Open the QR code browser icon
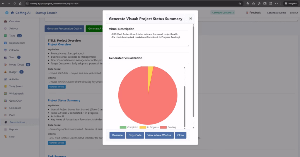The image size is (300, 157). click(271, 4)
